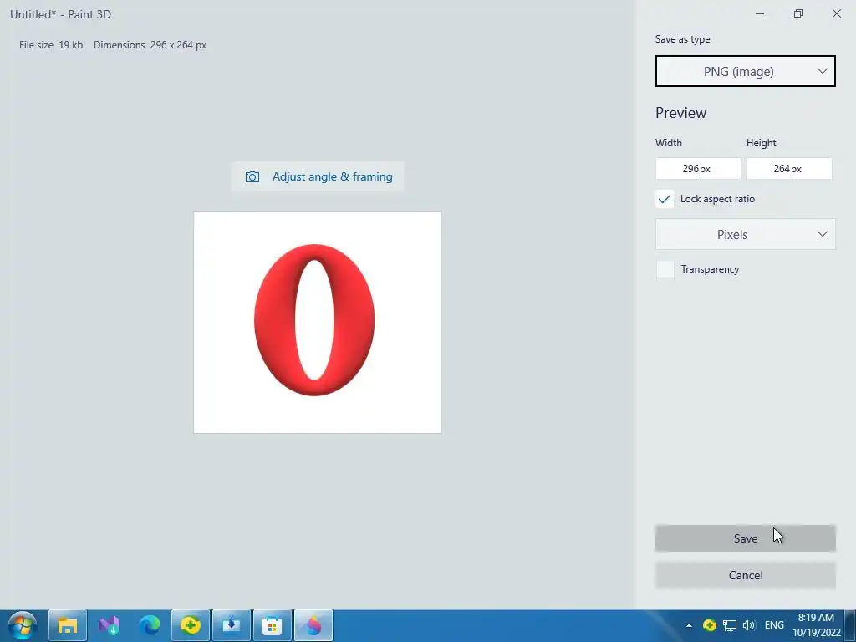Show hidden tray icons arrow

point(689,625)
